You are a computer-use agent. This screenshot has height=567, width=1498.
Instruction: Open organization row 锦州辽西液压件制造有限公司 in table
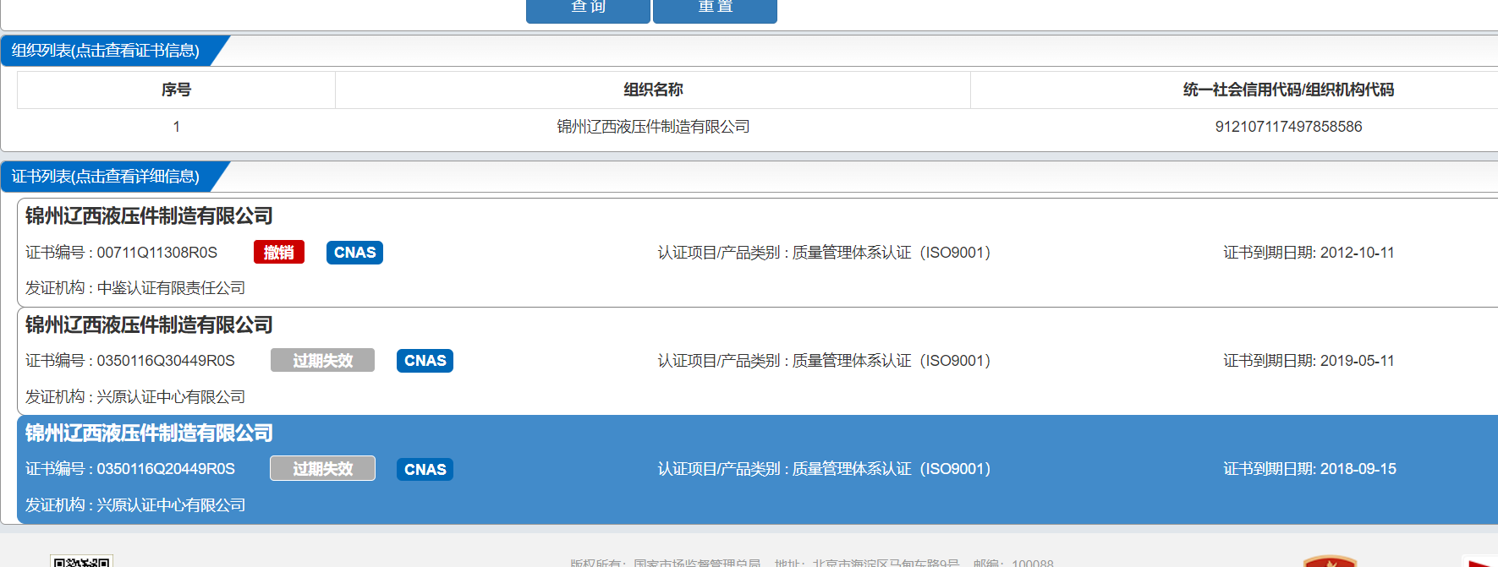653,127
